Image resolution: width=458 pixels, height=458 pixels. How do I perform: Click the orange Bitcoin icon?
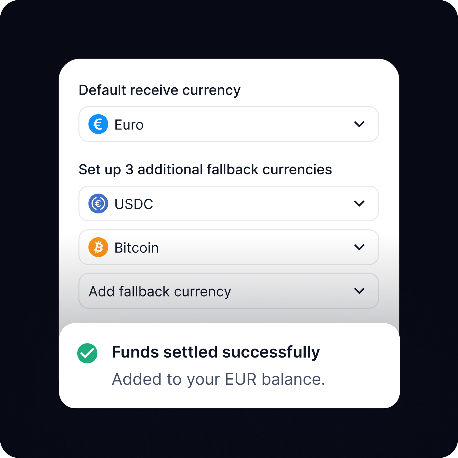(98, 247)
